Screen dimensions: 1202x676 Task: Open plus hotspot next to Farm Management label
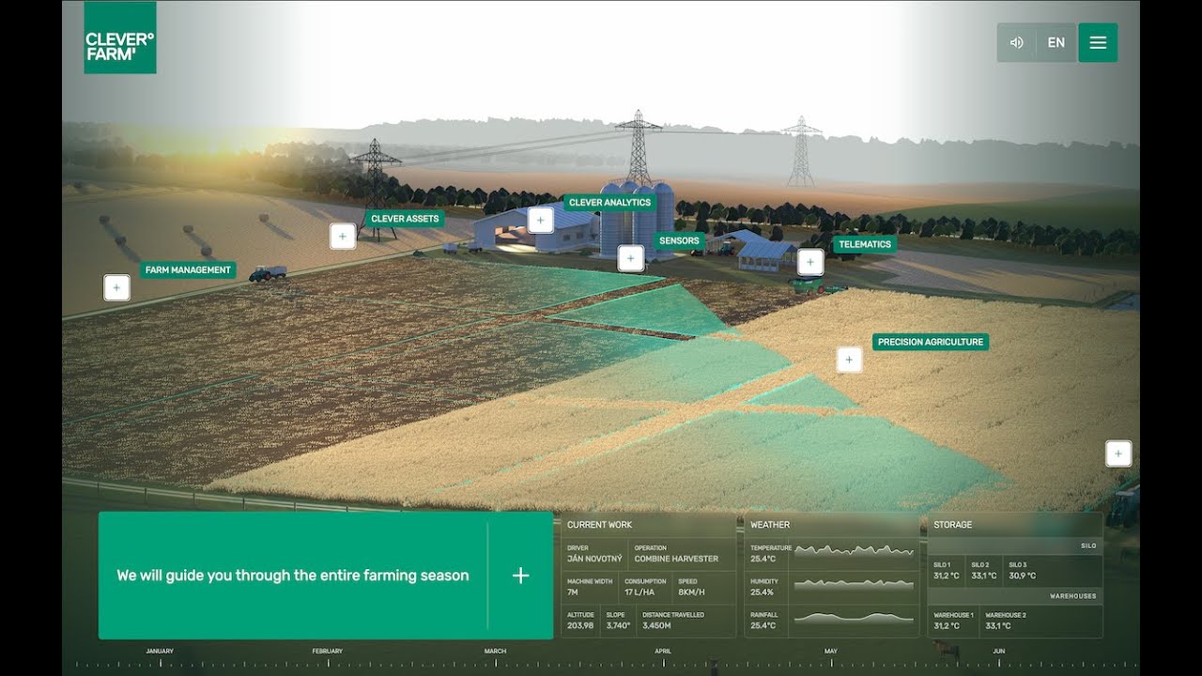[x=116, y=287]
